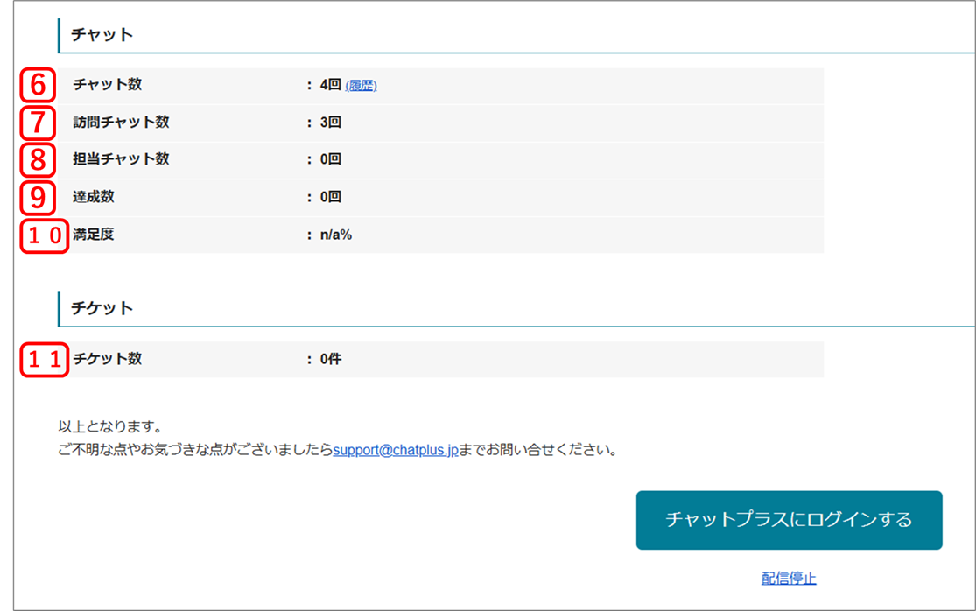Viewport: 976px width, 611px height.
Task: Click the support@chatplus.jp email link
Action: [396, 450]
